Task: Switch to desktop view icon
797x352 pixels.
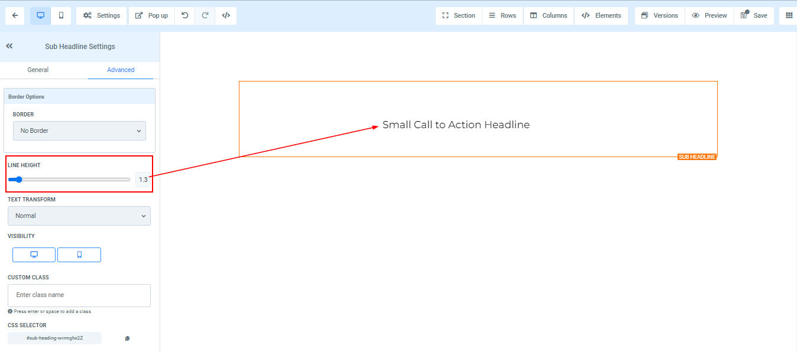Action: pyautogui.click(x=40, y=16)
